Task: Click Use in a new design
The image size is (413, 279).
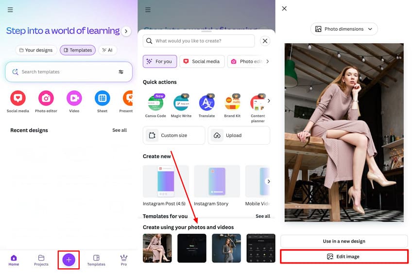Action: (344, 241)
